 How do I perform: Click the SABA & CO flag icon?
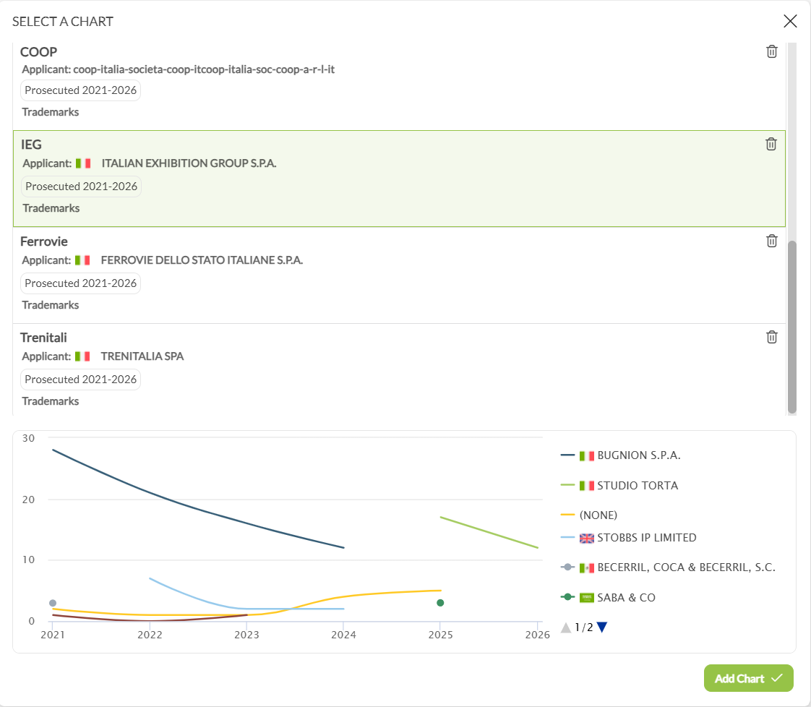coord(586,597)
